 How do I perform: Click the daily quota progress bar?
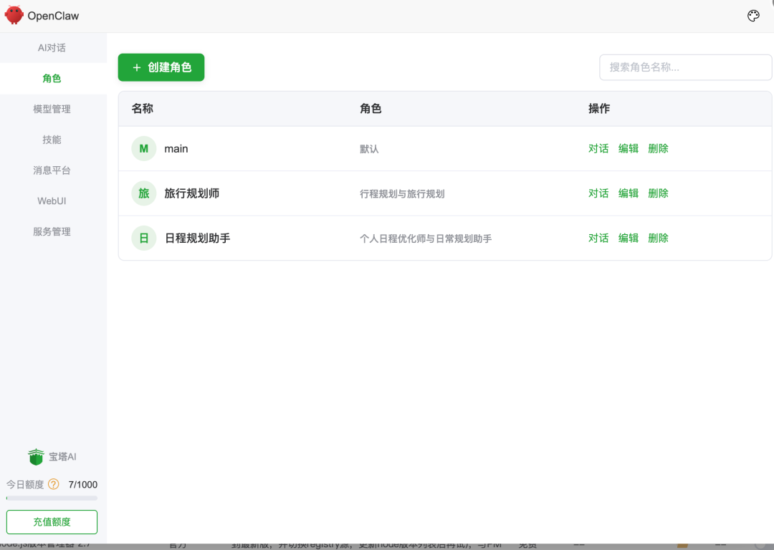click(x=52, y=498)
